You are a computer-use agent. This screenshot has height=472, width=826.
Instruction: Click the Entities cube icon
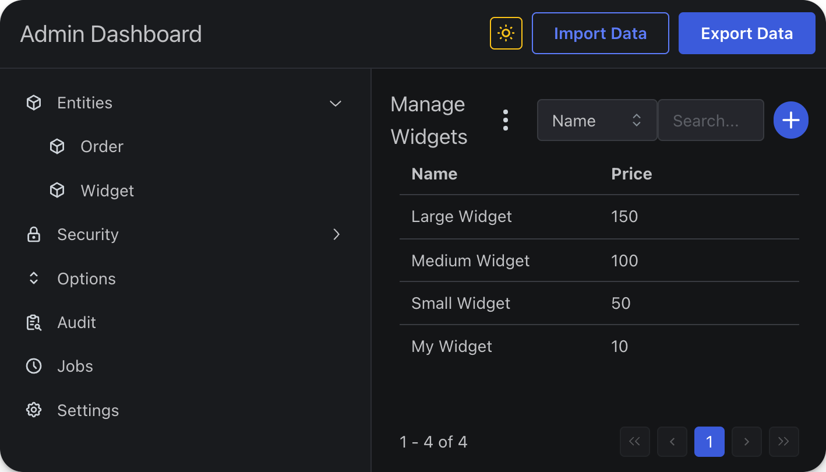click(x=33, y=103)
